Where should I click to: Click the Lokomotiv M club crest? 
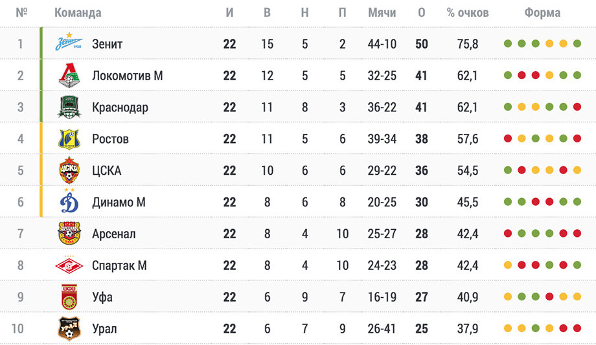point(69,75)
